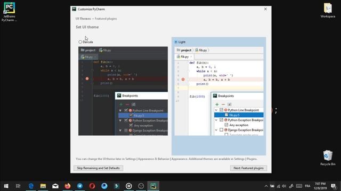This screenshot has width=341, height=191.
Task: Launch Opera browser from the taskbar
Action: (92, 186)
